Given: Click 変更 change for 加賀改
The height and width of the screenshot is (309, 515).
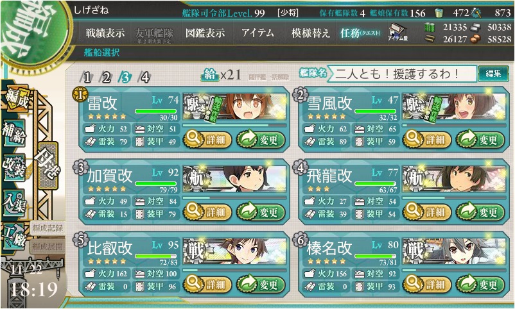Looking at the screenshot, I should coord(261,212).
